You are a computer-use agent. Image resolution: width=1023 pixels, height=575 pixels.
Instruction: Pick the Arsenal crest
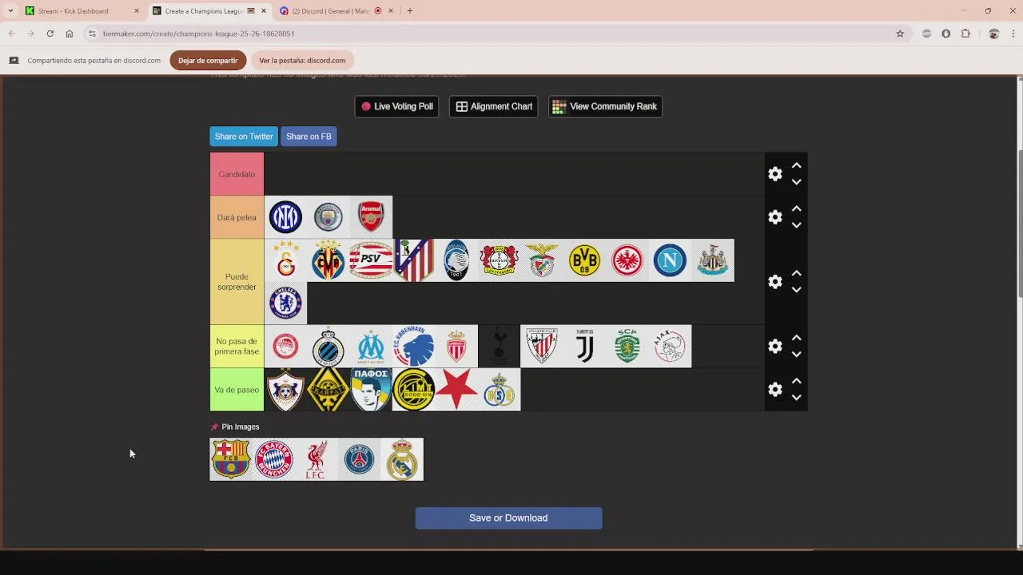pos(371,217)
